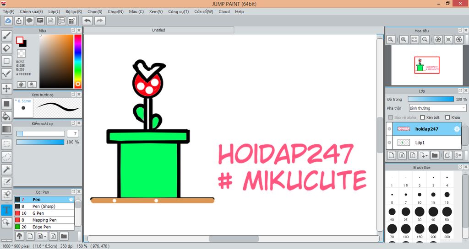The height and width of the screenshot is (249, 469).
Task: Toggle the Bảo vệ alpha checkbox
Action: (390, 117)
